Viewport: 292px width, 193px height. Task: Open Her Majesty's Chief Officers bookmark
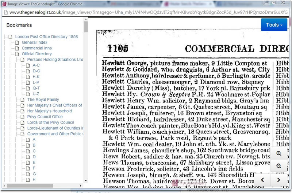click(x=54, y=105)
